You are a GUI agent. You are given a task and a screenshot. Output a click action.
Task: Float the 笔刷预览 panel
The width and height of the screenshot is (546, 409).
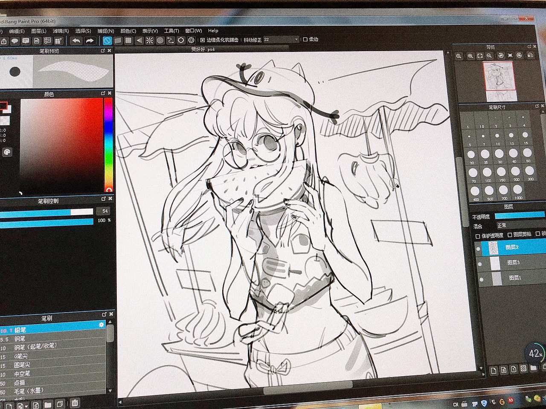(103, 51)
